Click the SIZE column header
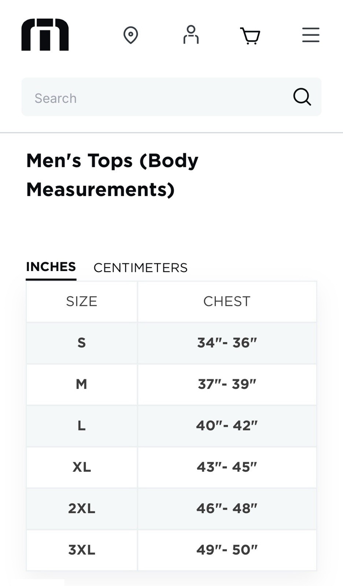This screenshot has height=586, width=343. coord(82,301)
